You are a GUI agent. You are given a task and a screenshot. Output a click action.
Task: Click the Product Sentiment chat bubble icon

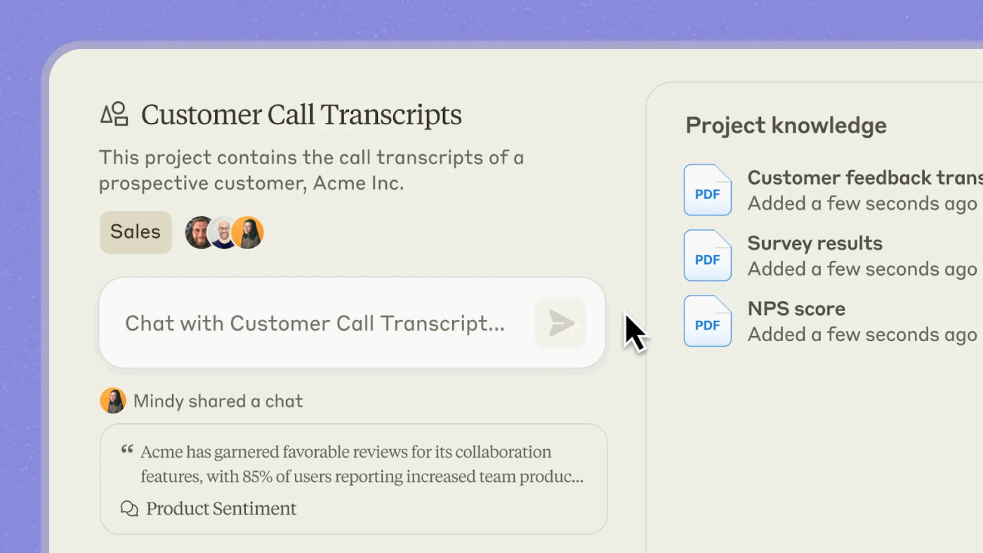129,508
